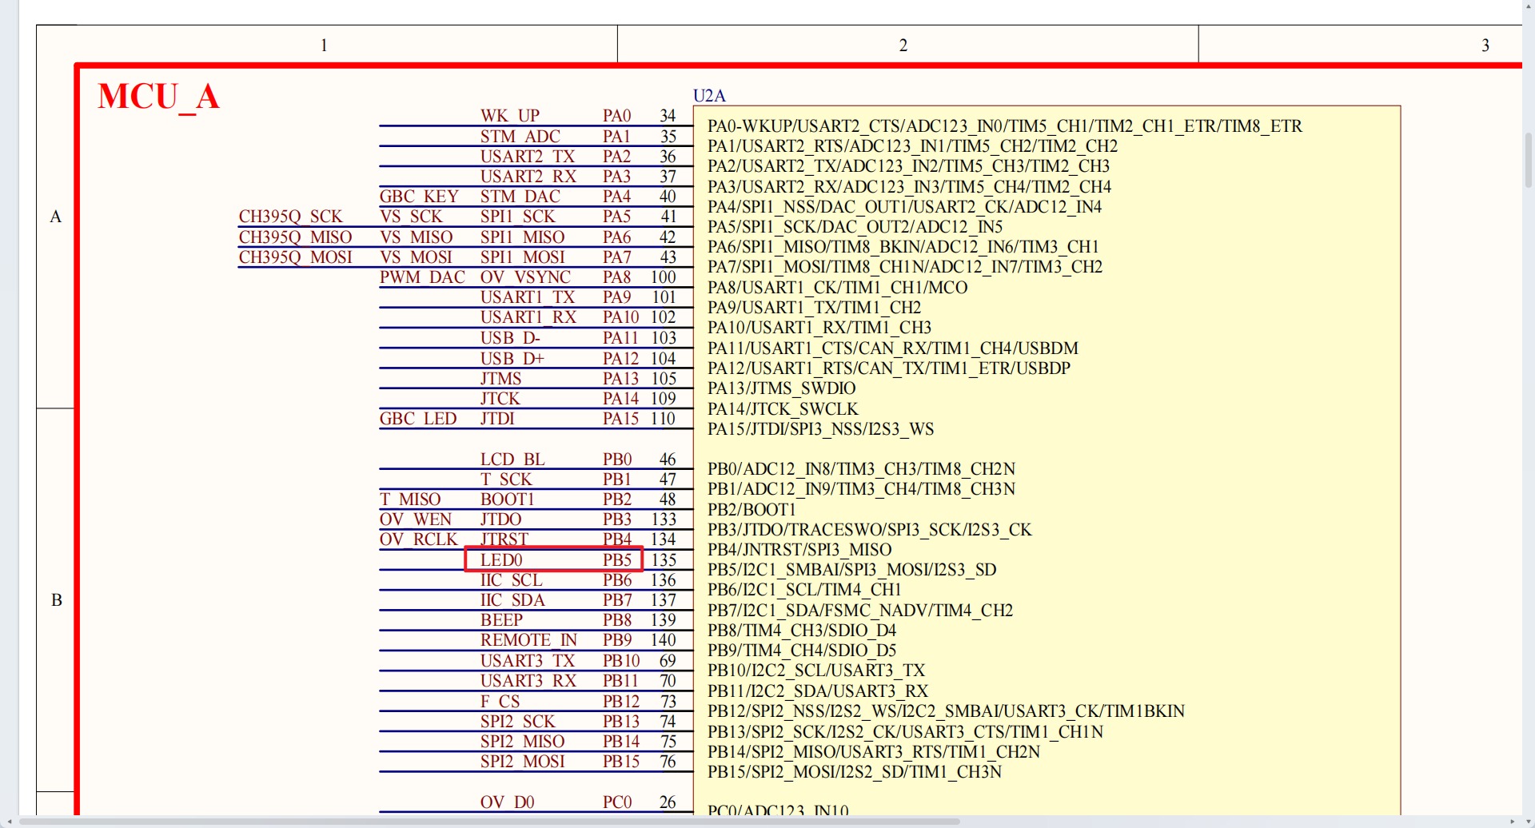Click the VS_MOSI net label
The width and height of the screenshot is (1535, 828).
pos(417,257)
